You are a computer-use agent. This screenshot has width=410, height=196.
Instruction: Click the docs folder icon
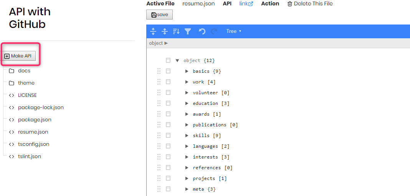[x=12, y=71]
